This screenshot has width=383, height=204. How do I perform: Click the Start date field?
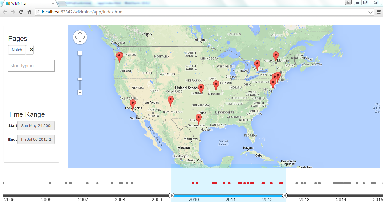36,126
